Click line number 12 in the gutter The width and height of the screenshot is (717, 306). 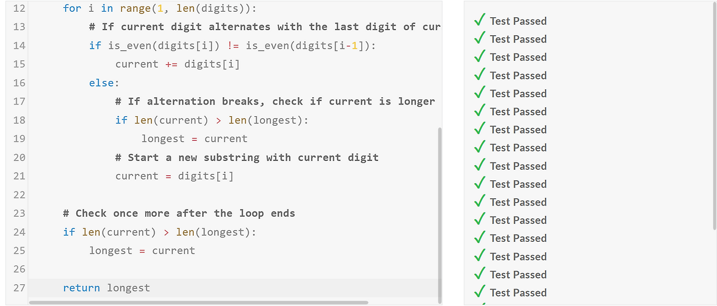click(19, 8)
